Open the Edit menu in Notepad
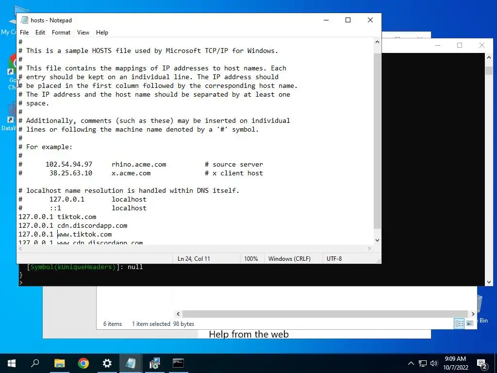 click(40, 33)
